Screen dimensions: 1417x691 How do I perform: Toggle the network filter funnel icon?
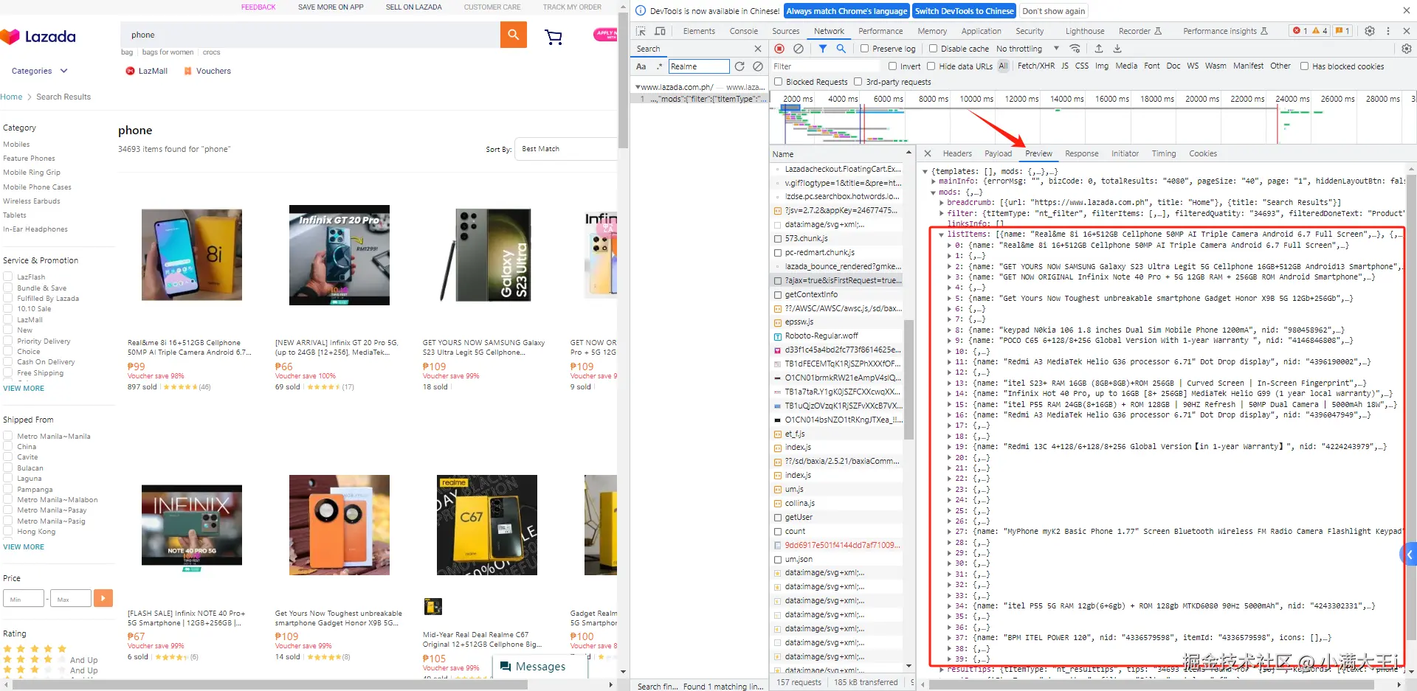click(x=823, y=49)
